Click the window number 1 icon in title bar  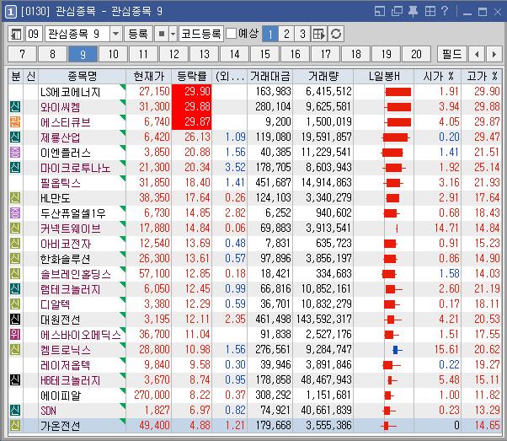10,12
